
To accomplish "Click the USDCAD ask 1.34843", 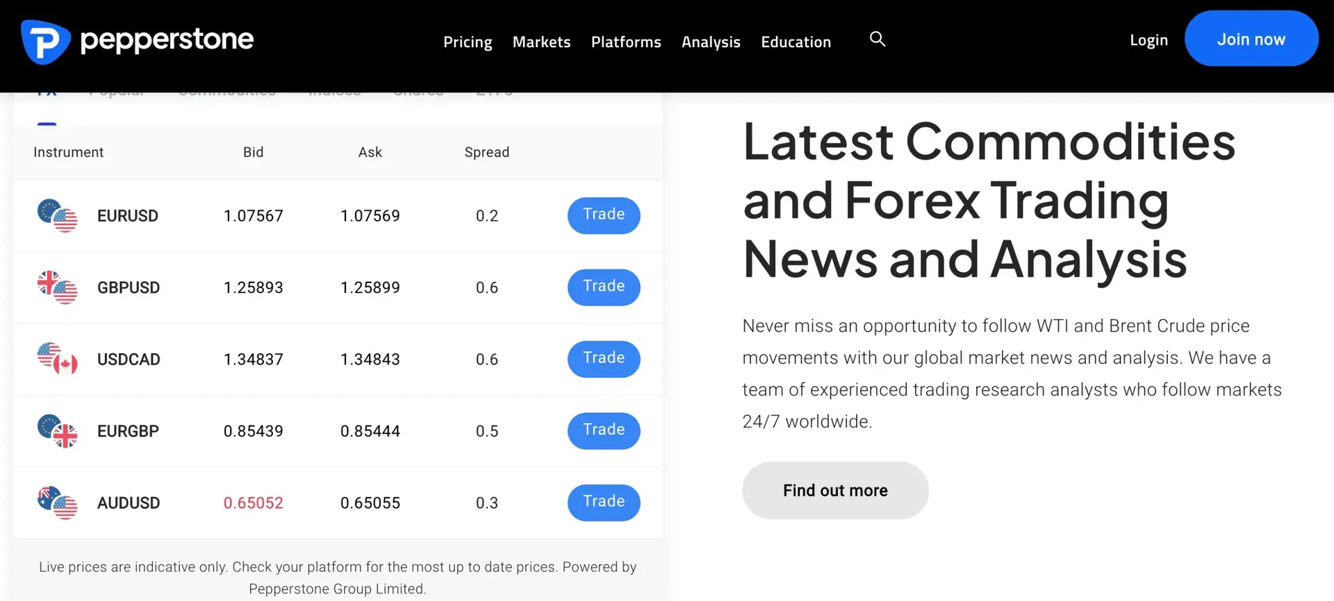I will point(370,359).
